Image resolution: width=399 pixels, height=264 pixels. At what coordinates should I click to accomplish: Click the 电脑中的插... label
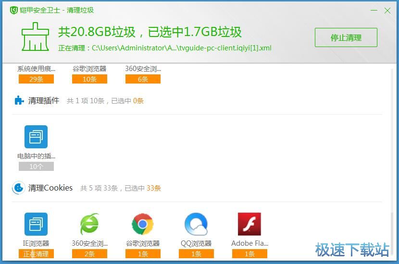(x=36, y=156)
